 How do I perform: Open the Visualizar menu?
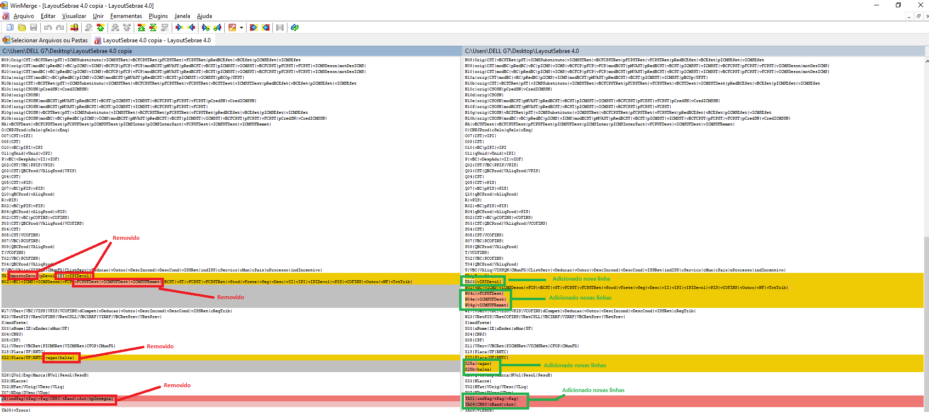[x=74, y=16]
